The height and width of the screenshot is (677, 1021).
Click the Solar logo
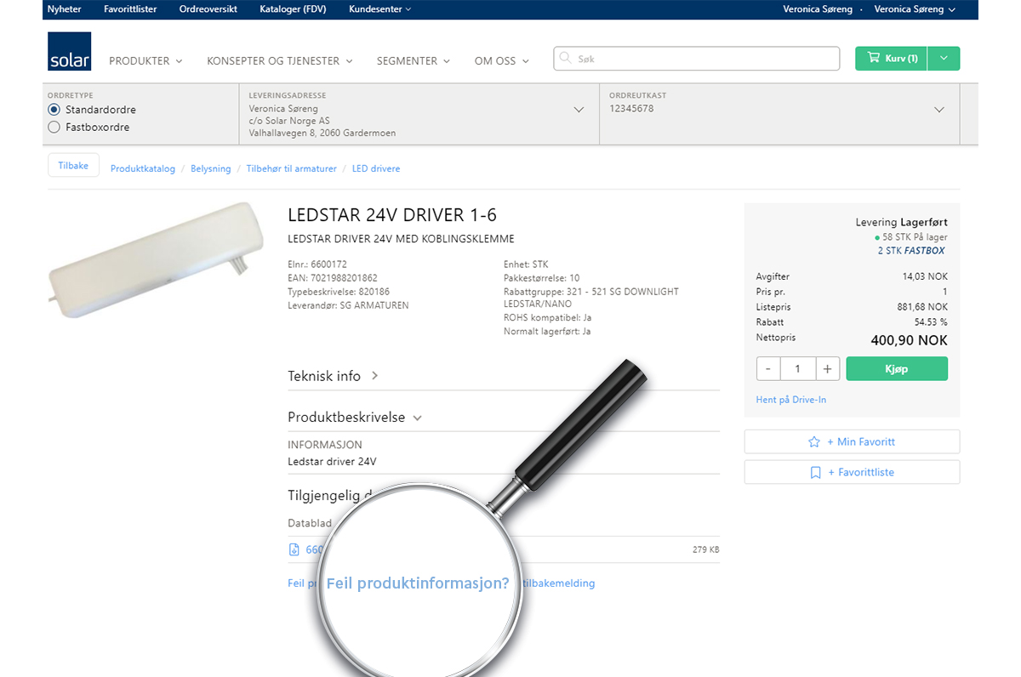pos(69,51)
